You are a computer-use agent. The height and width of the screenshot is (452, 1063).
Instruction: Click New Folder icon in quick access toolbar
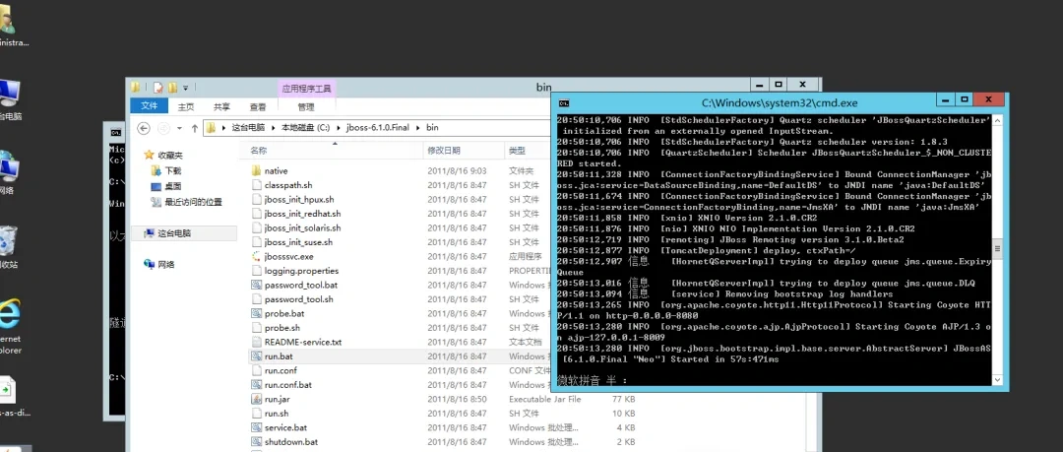point(173,87)
